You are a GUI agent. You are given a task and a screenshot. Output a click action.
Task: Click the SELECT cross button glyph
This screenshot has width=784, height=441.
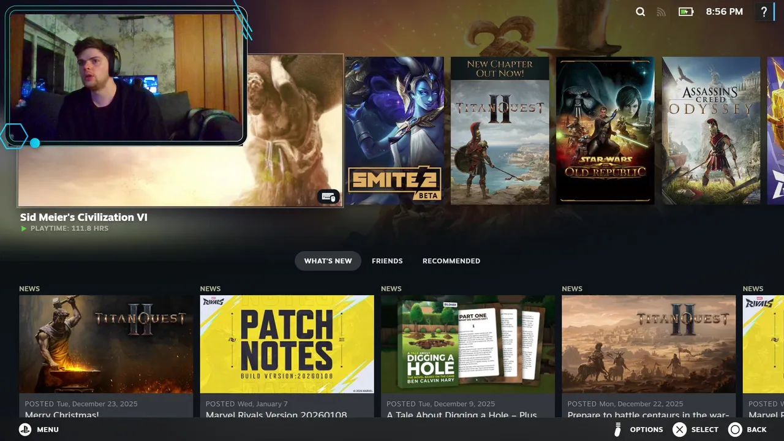click(x=680, y=429)
